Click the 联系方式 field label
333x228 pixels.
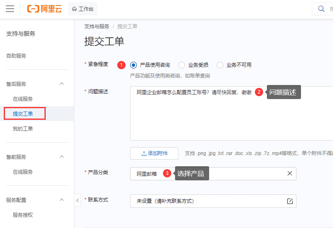[98, 200]
